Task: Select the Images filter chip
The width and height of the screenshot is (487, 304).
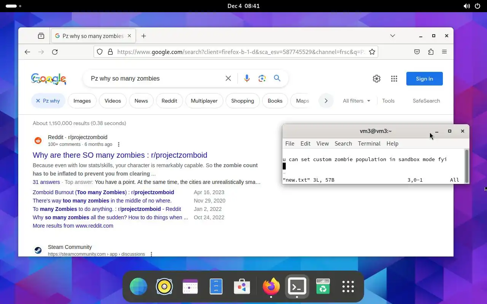Action: [x=82, y=101]
